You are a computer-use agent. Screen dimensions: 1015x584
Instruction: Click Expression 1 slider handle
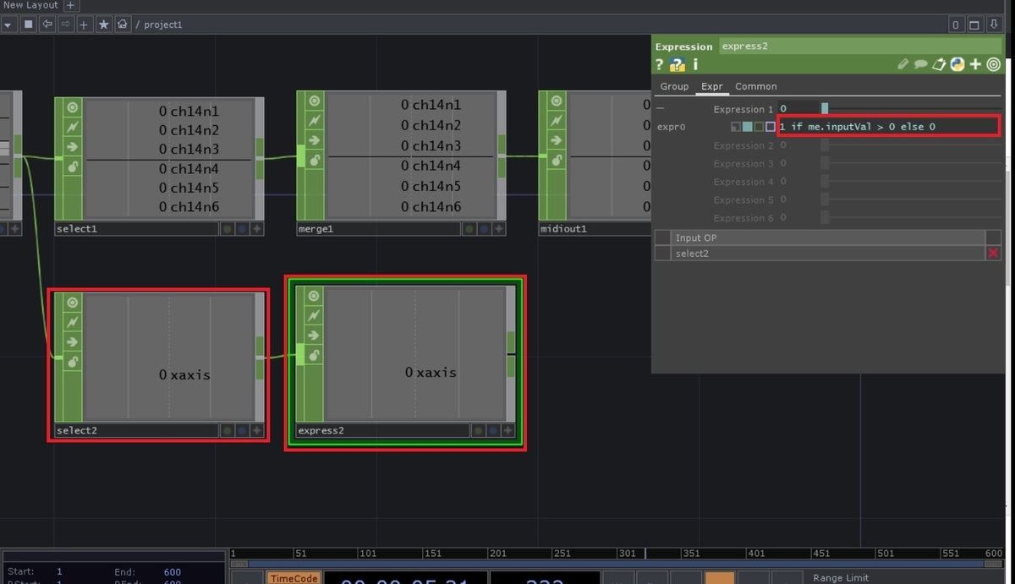[x=825, y=109]
